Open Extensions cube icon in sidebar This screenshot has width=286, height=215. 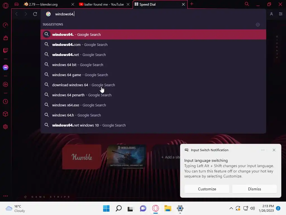pos(6,114)
